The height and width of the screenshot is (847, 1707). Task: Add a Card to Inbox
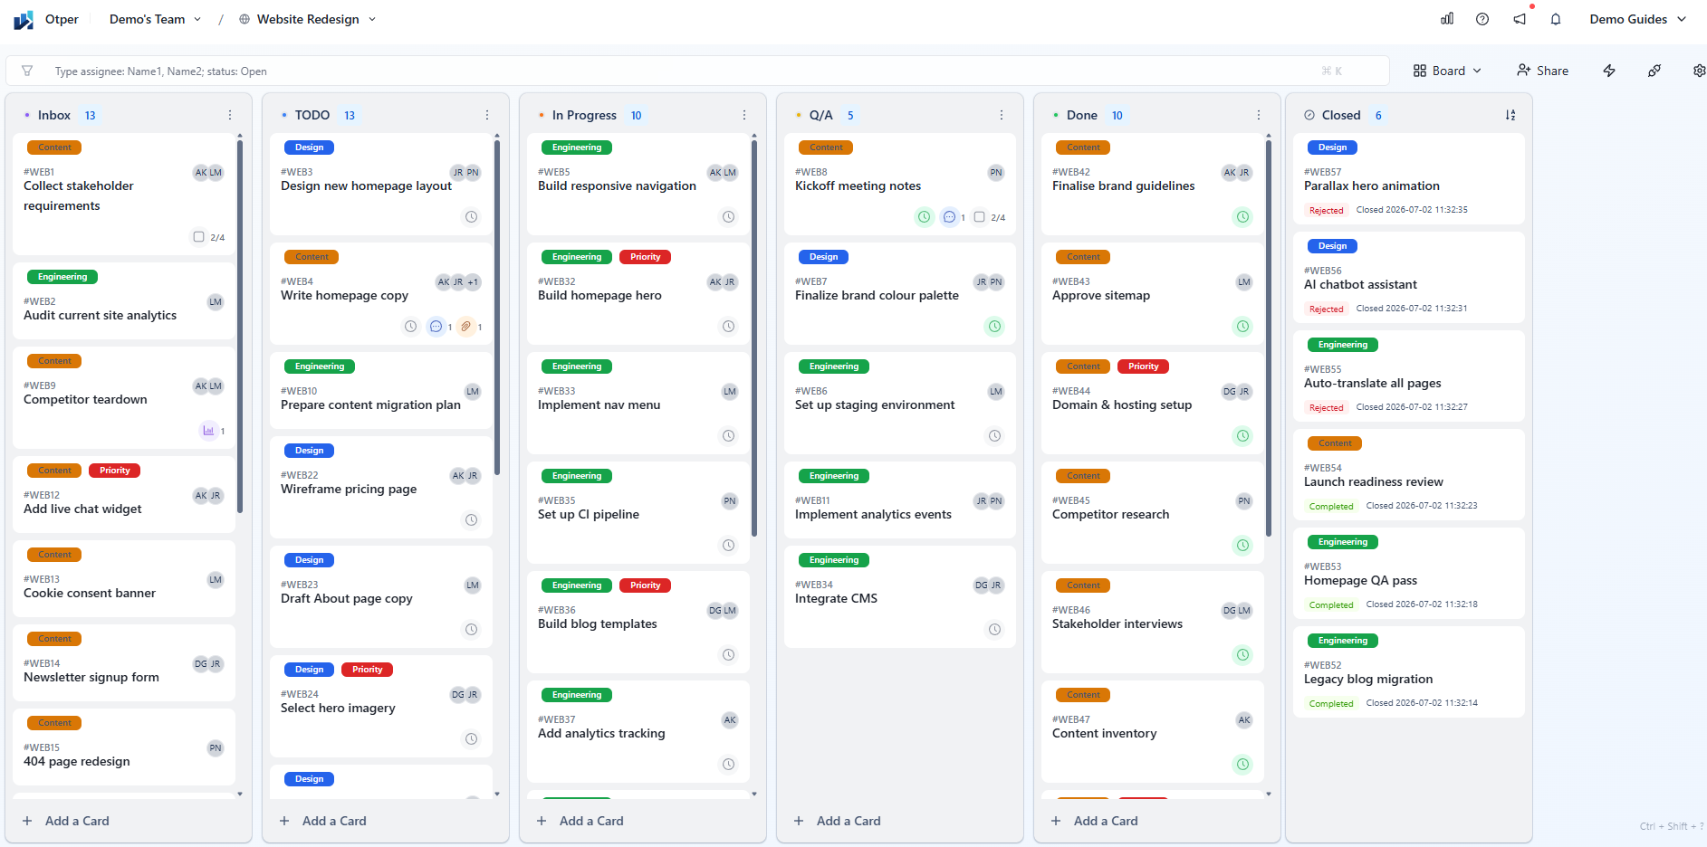tap(66, 821)
